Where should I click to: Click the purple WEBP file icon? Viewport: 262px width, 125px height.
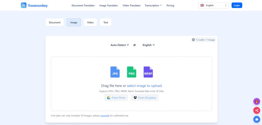148,72
